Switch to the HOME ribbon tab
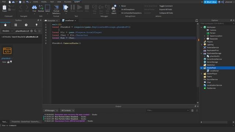The image size is (235, 132). (36, 2)
